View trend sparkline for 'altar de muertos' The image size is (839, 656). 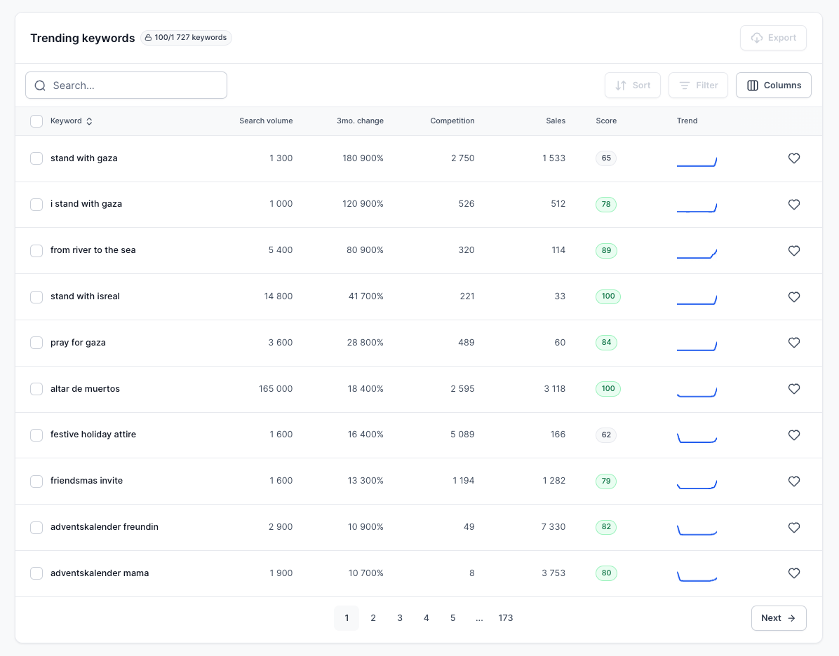[x=696, y=392]
